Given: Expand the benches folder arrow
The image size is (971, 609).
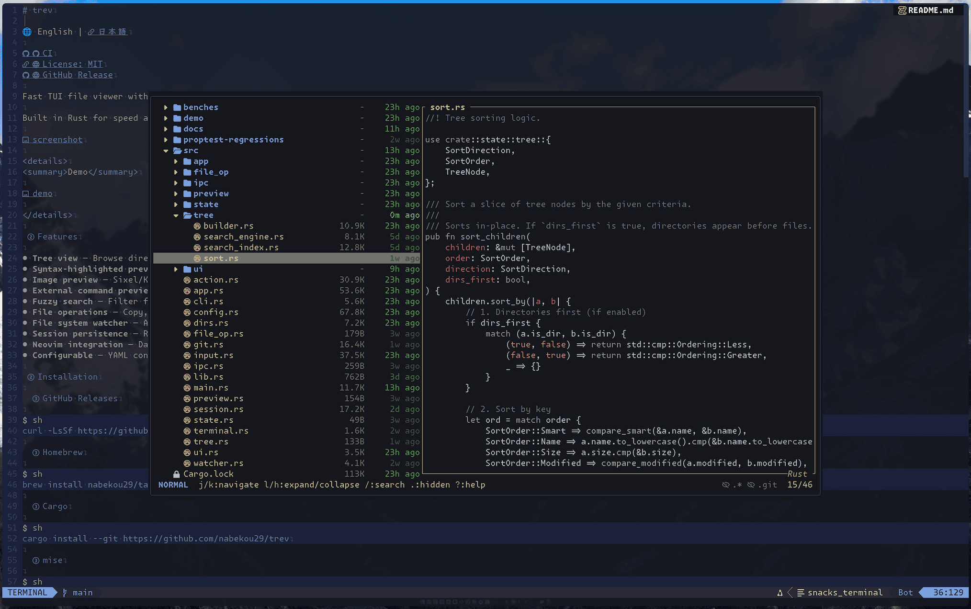Looking at the screenshot, I should [x=166, y=107].
